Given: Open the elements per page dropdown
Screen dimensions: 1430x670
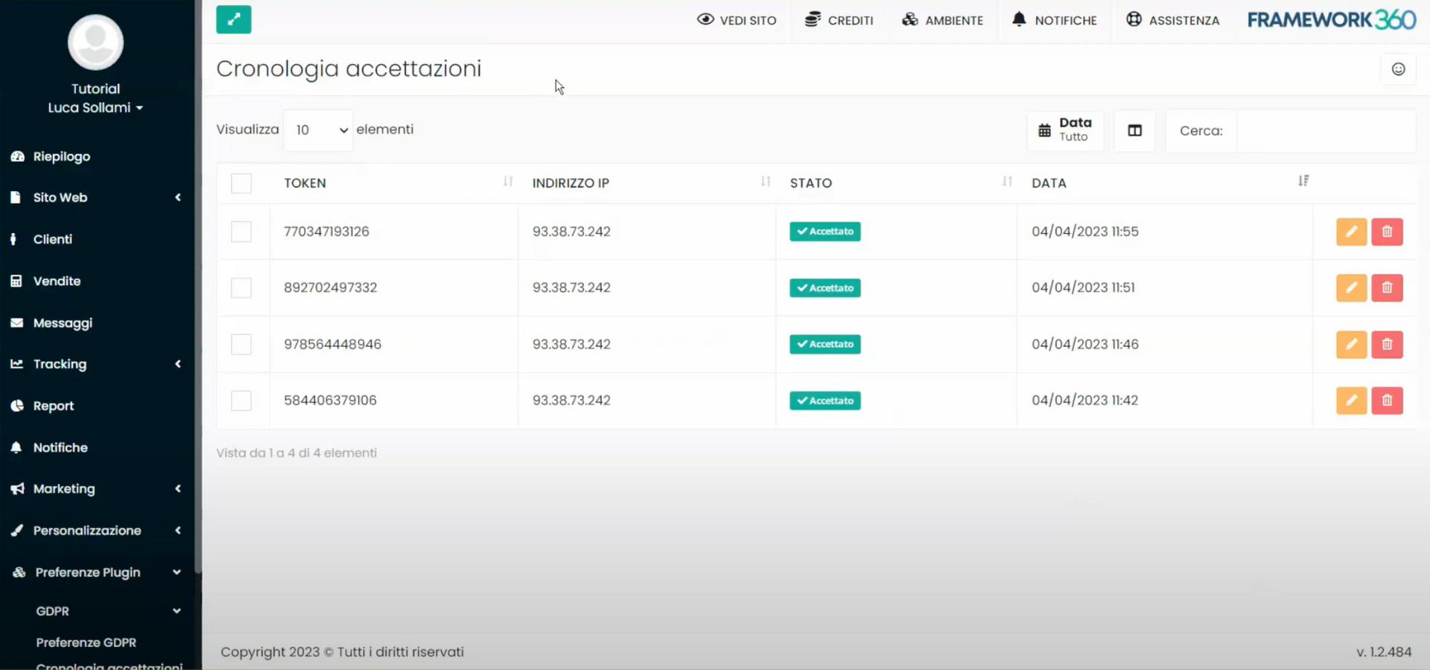Looking at the screenshot, I should click(317, 130).
